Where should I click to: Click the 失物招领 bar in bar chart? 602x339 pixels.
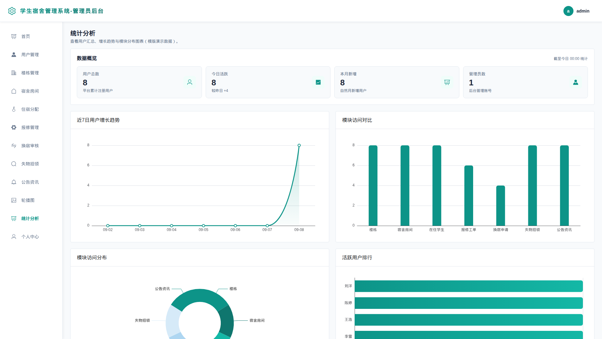click(532, 186)
